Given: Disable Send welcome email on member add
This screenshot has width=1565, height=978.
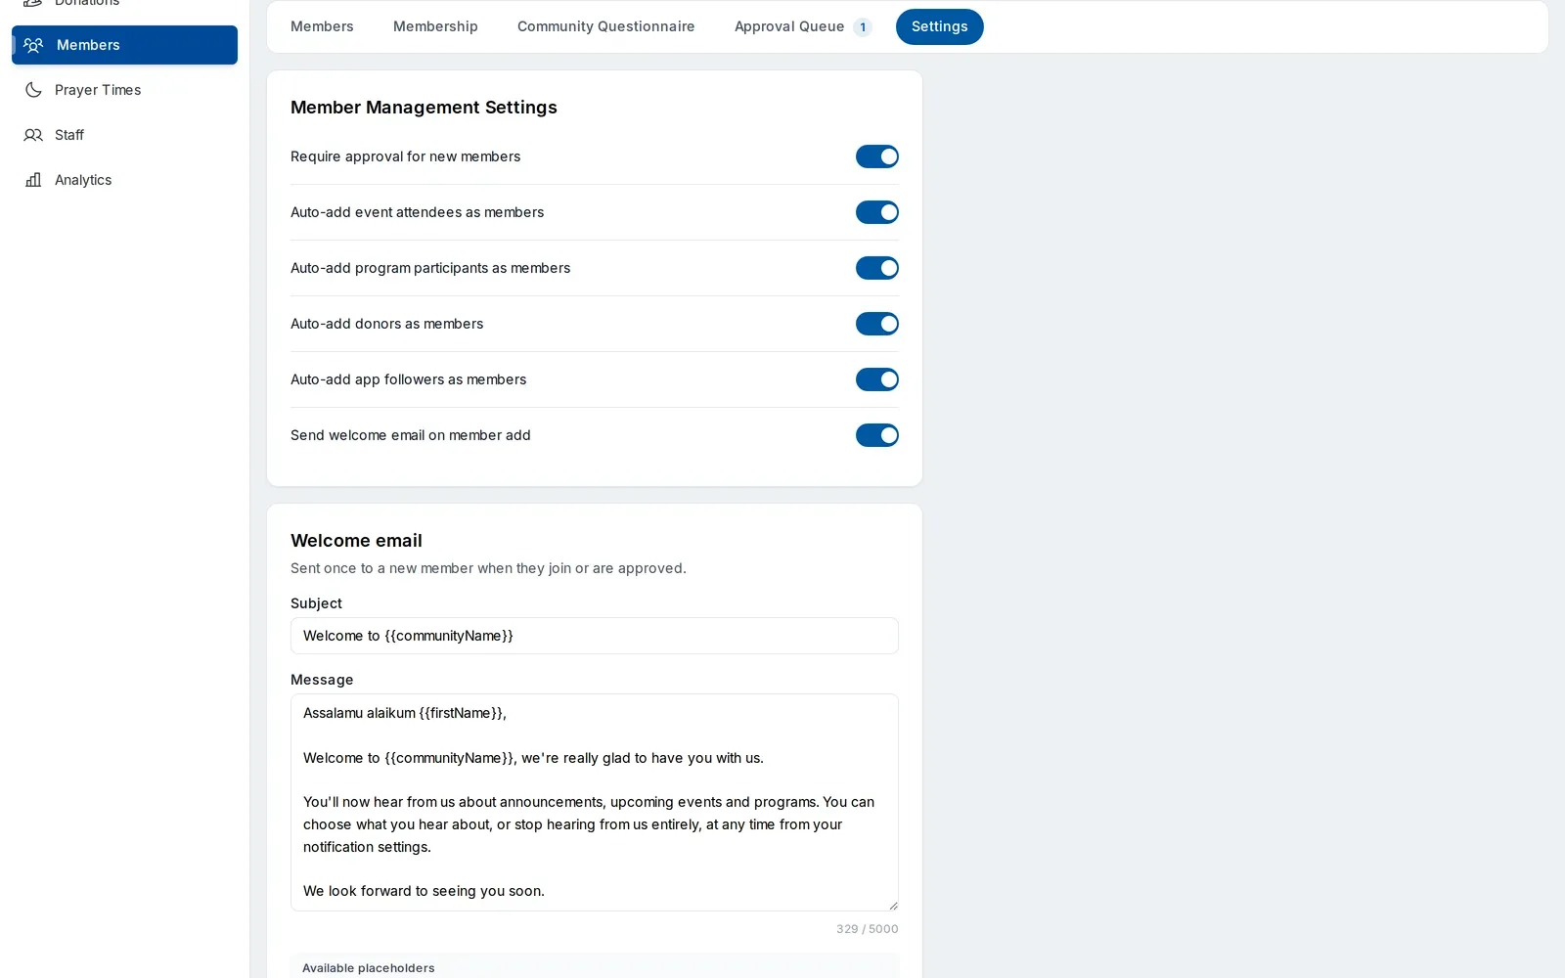Looking at the screenshot, I should point(877,435).
